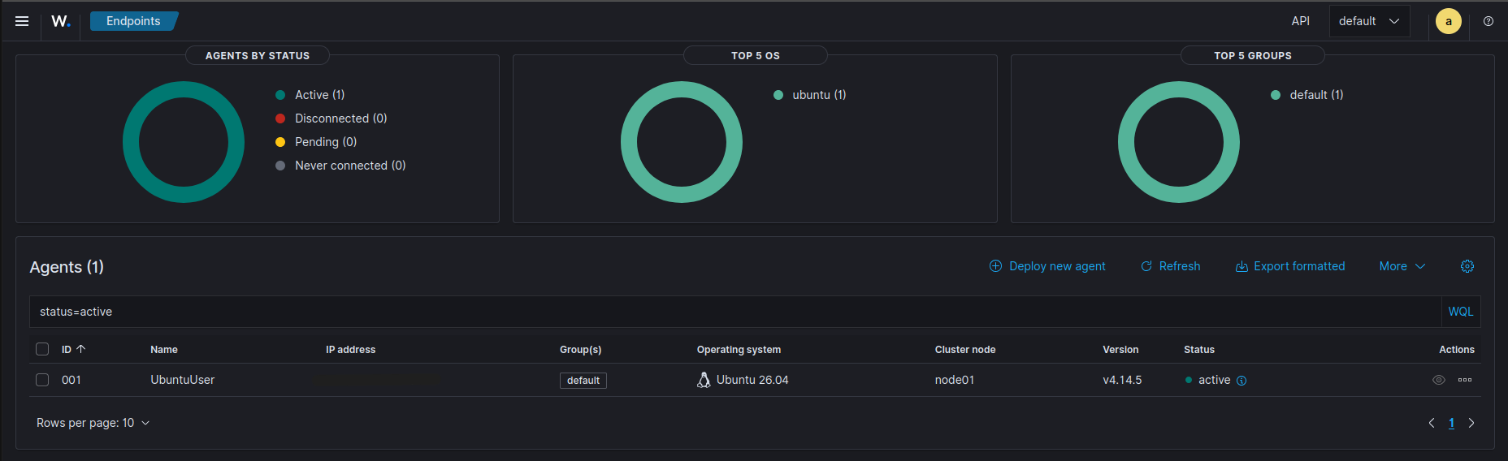Open the Endpoints breadcrumb tab
This screenshot has height=461, width=1508.
133,21
